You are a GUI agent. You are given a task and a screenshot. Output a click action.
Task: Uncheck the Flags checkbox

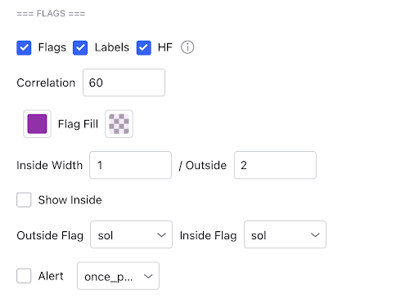tap(24, 48)
